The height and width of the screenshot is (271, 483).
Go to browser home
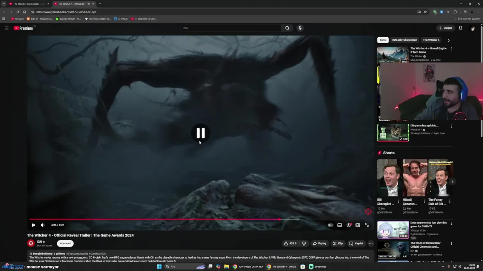pos(25,12)
